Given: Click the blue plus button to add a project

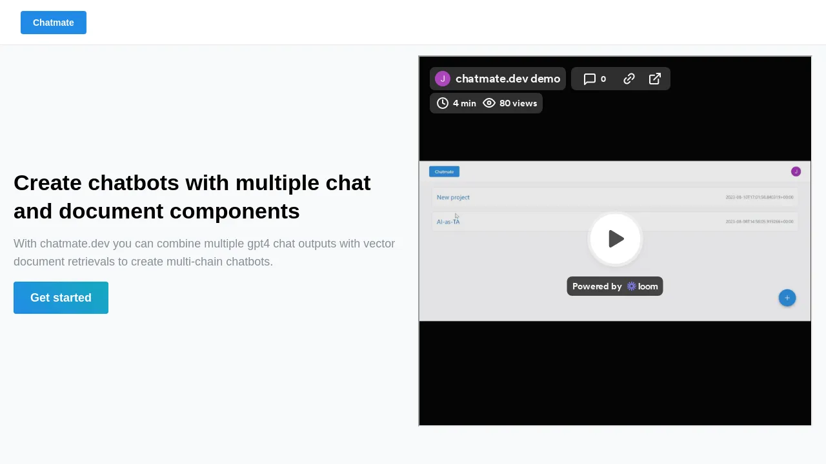Looking at the screenshot, I should pyautogui.click(x=787, y=298).
